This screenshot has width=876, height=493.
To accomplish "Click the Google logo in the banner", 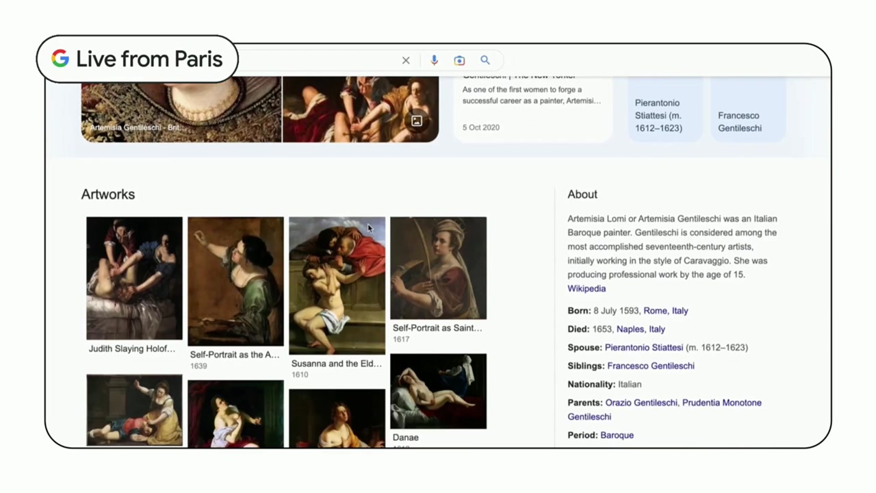I will pos(60,59).
